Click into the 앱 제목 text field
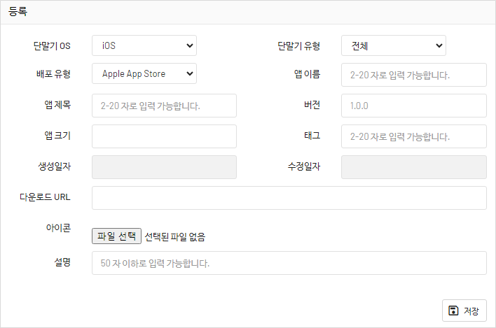This screenshot has width=496, height=328. click(x=164, y=106)
